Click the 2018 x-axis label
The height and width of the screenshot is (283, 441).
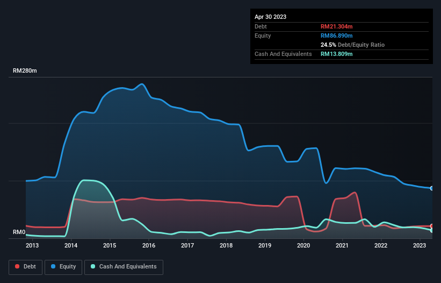226,245
